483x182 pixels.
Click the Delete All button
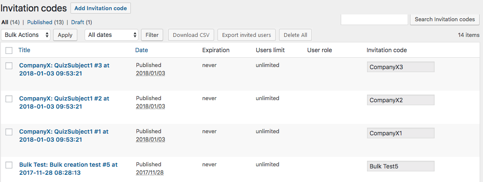(x=295, y=35)
